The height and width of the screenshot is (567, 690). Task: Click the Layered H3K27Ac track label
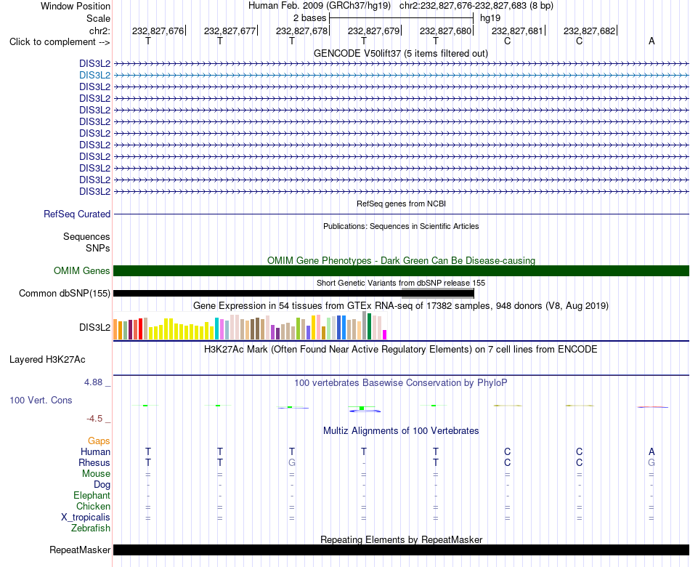coord(47,360)
